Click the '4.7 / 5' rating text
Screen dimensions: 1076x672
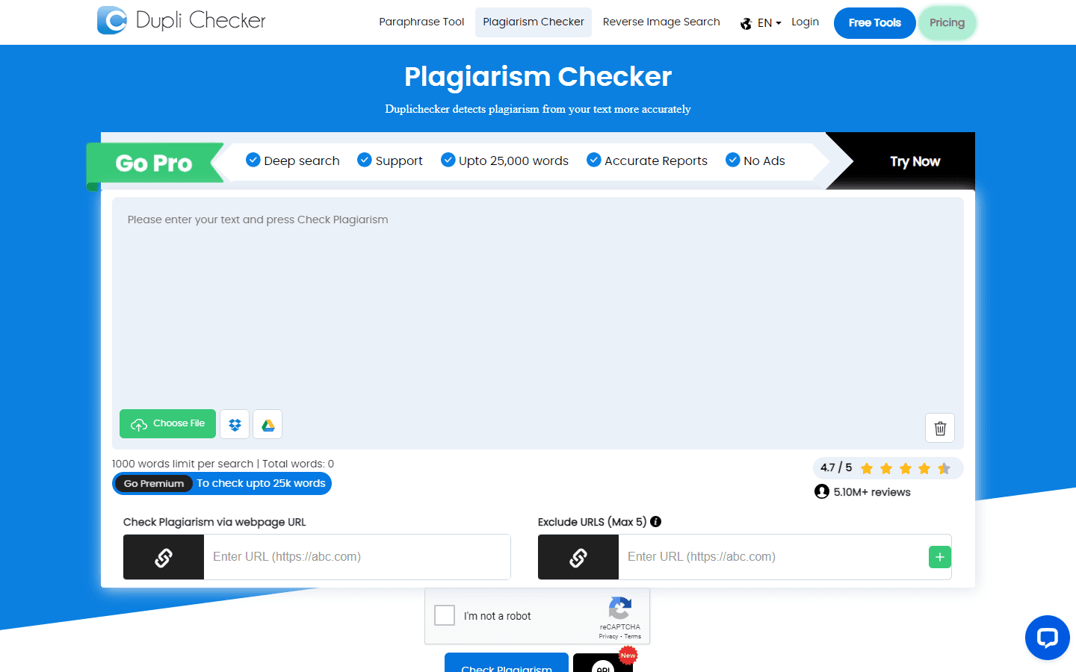click(x=836, y=467)
